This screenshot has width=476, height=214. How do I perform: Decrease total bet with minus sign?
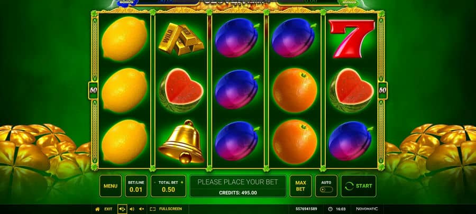coord(155,182)
